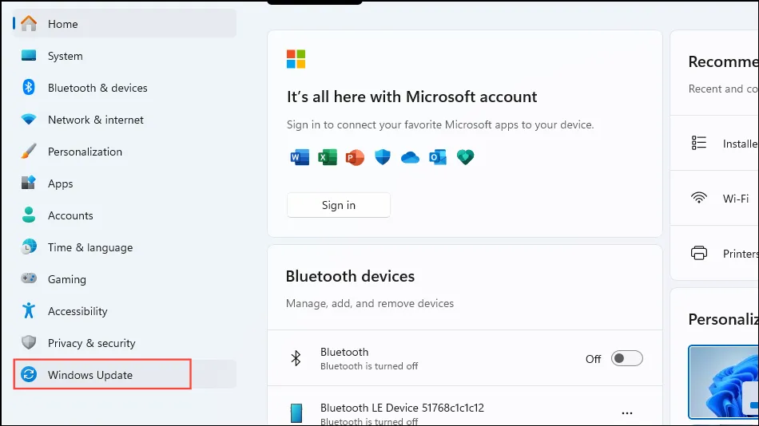Click the Accessibility figure icon

(29, 310)
